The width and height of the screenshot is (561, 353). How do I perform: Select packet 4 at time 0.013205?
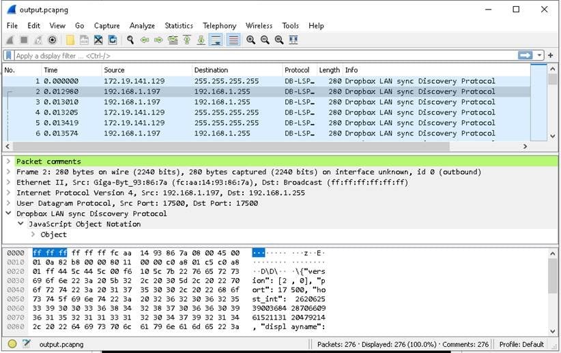[x=267, y=112]
